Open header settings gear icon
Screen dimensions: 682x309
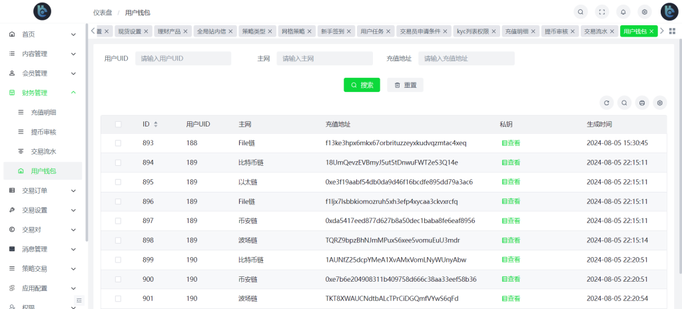click(644, 12)
